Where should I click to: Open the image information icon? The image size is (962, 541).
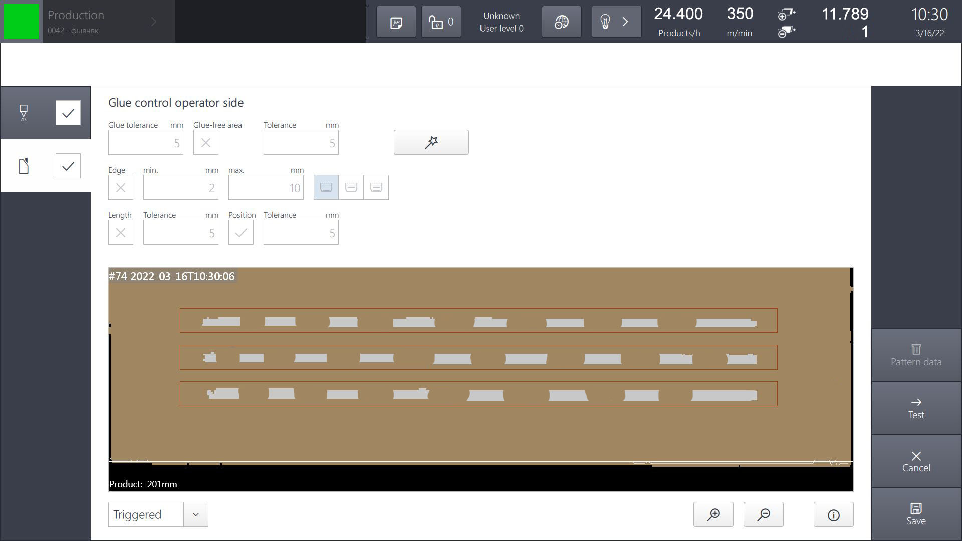point(833,514)
